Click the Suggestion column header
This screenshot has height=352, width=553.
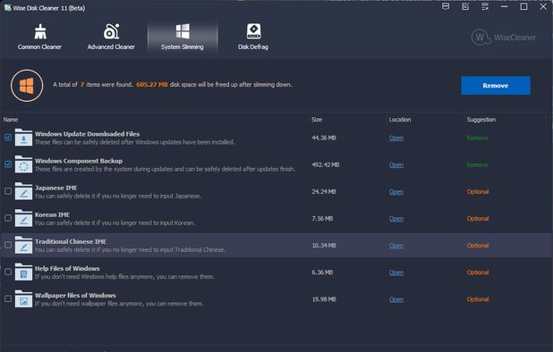(x=481, y=120)
